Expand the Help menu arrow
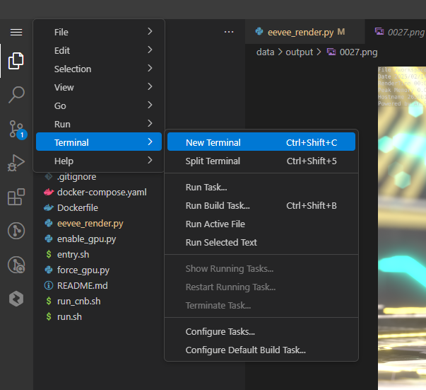 point(150,160)
